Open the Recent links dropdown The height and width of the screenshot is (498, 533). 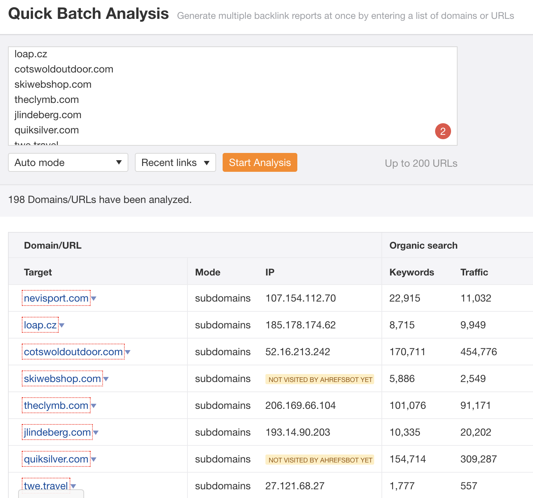point(175,162)
